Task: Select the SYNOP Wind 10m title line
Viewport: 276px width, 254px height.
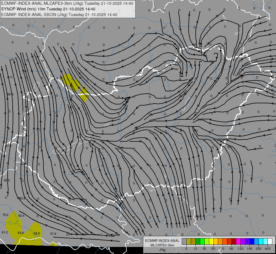Action: (x=48, y=9)
